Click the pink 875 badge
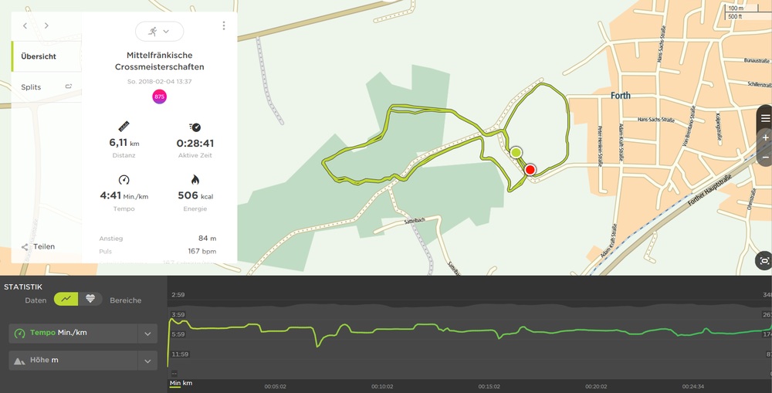This screenshot has height=393, width=772. 159,97
